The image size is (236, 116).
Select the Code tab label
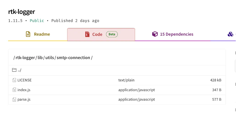(x=97, y=34)
